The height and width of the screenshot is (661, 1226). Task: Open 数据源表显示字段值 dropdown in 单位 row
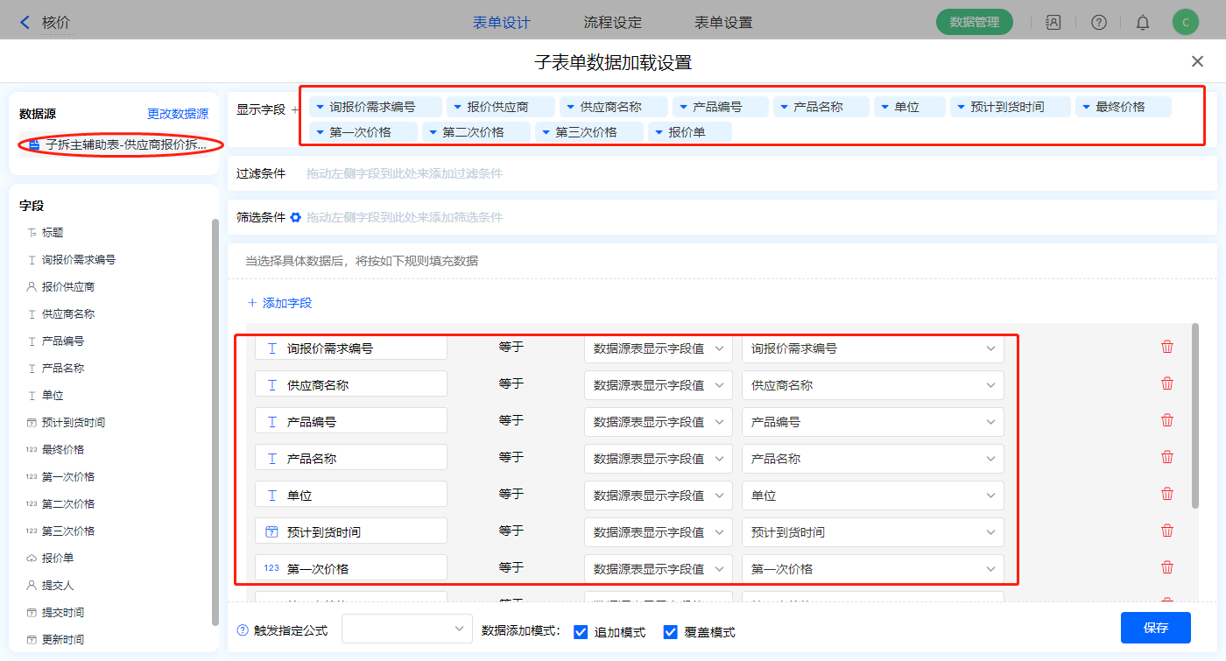[658, 496]
